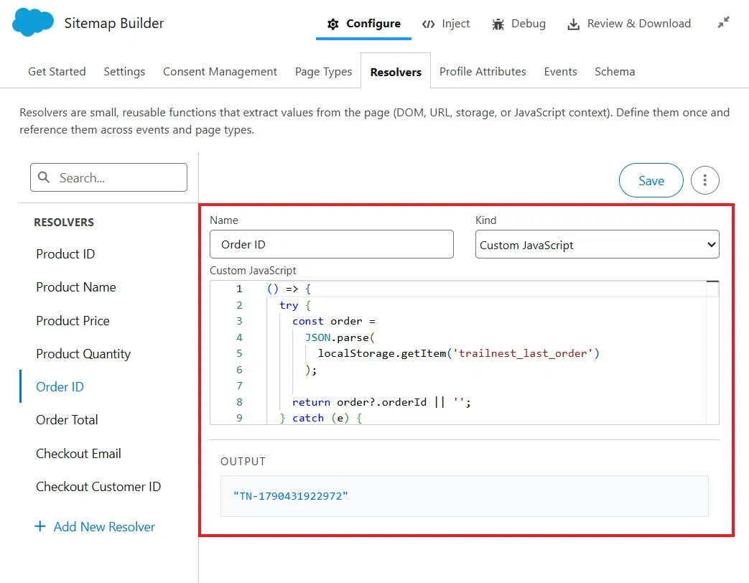749x583 pixels.
Task: Click the Salesforce cloud logo
Action: pyautogui.click(x=33, y=22)
